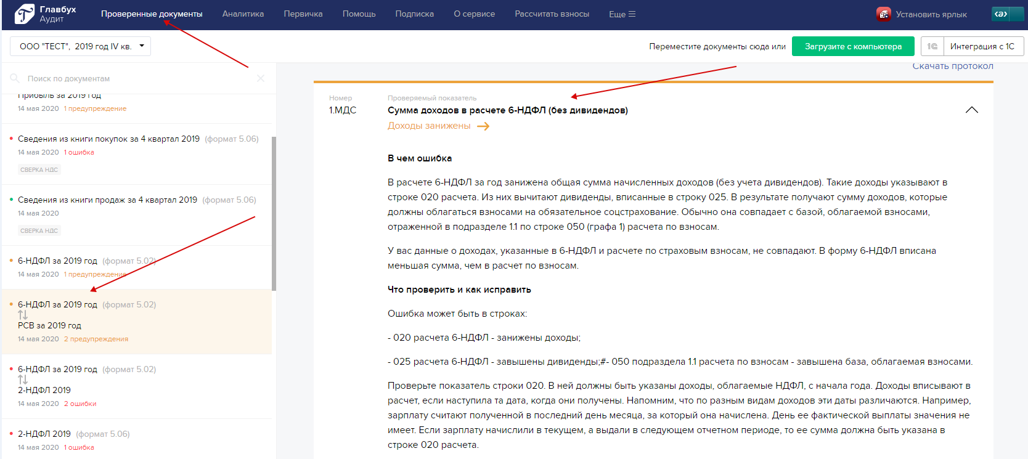Focus the Поиск по документам field
The image size is (1028, 459).
[x=137, y=78]
